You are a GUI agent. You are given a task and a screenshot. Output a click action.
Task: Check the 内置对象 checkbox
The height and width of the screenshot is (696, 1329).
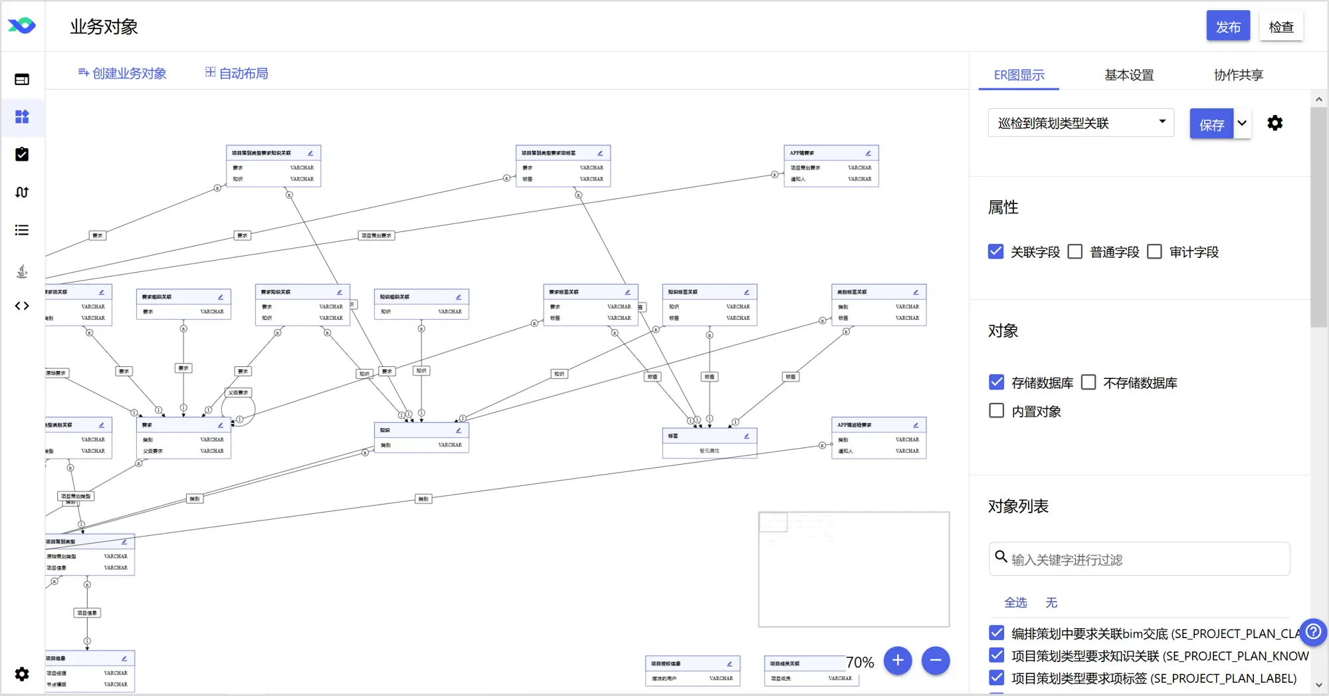pos(996,411)
